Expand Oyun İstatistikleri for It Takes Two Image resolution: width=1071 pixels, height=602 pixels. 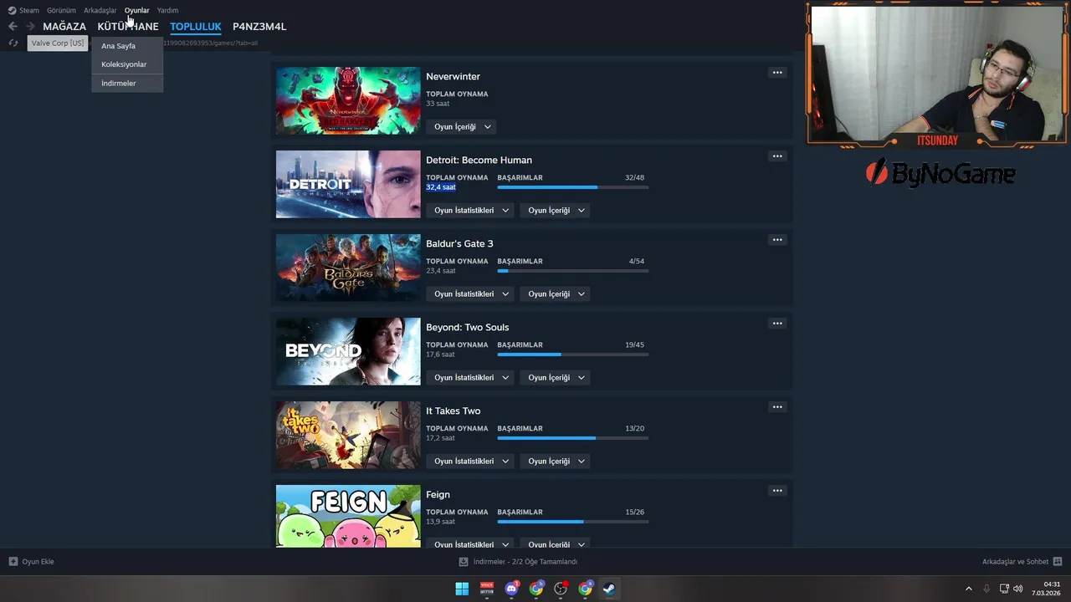pos(471,462)
